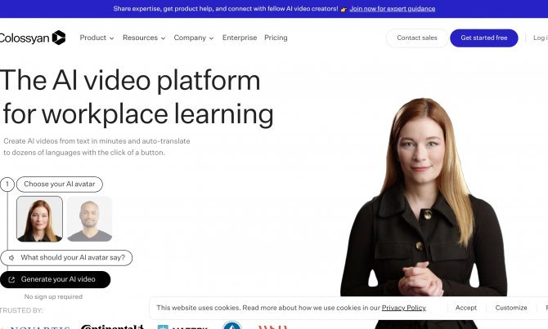The image size is (548, 329).
Task: Click the Colossyan logo icon
Action: click(59, 38)
